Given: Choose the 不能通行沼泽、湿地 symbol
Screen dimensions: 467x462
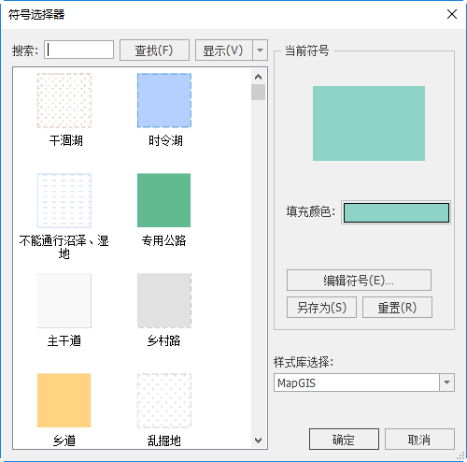Looking at the screenshot, I should pos(64,200).
